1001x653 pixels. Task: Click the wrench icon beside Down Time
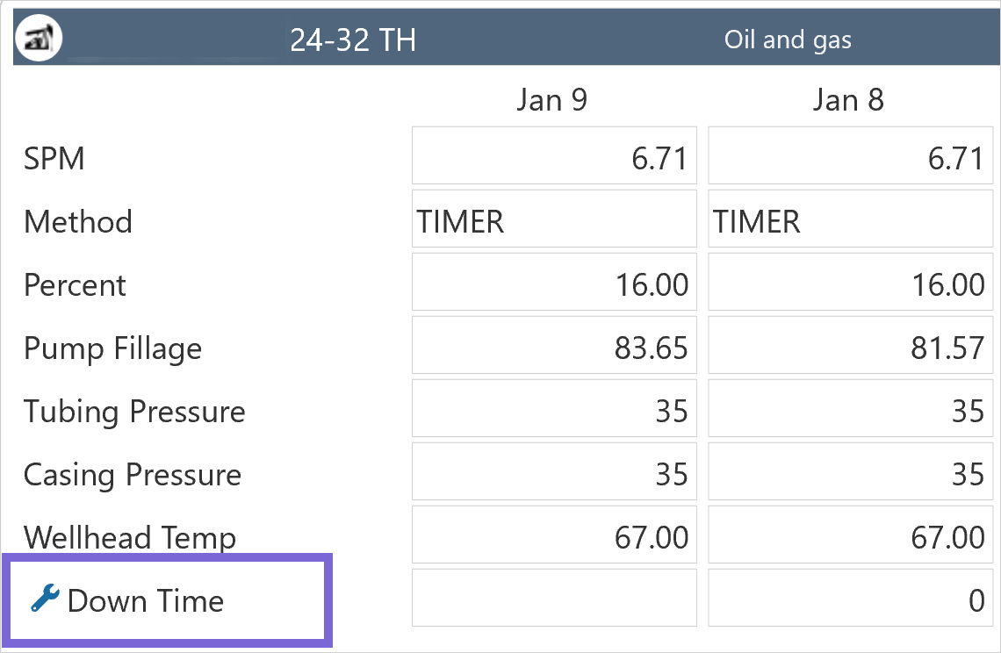coord(44,599)
